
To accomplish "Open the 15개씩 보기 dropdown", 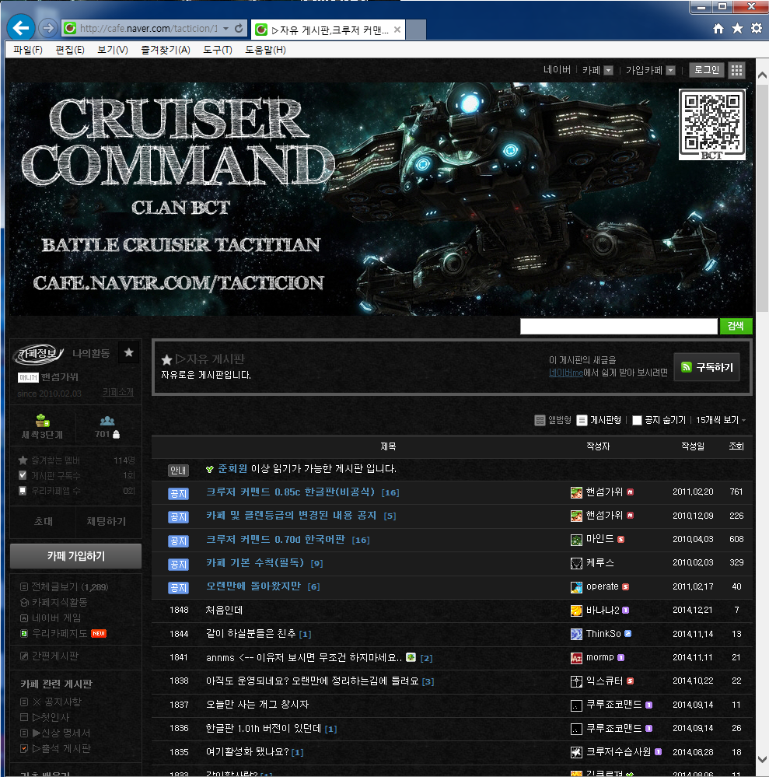I will (x=721, y=420).
